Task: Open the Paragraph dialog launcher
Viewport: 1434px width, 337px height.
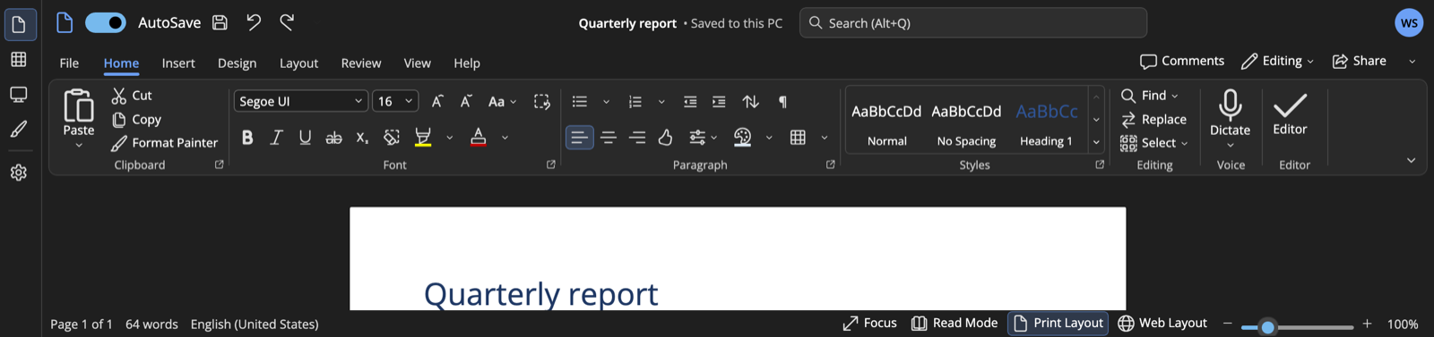Action: [x=830, y=164]
